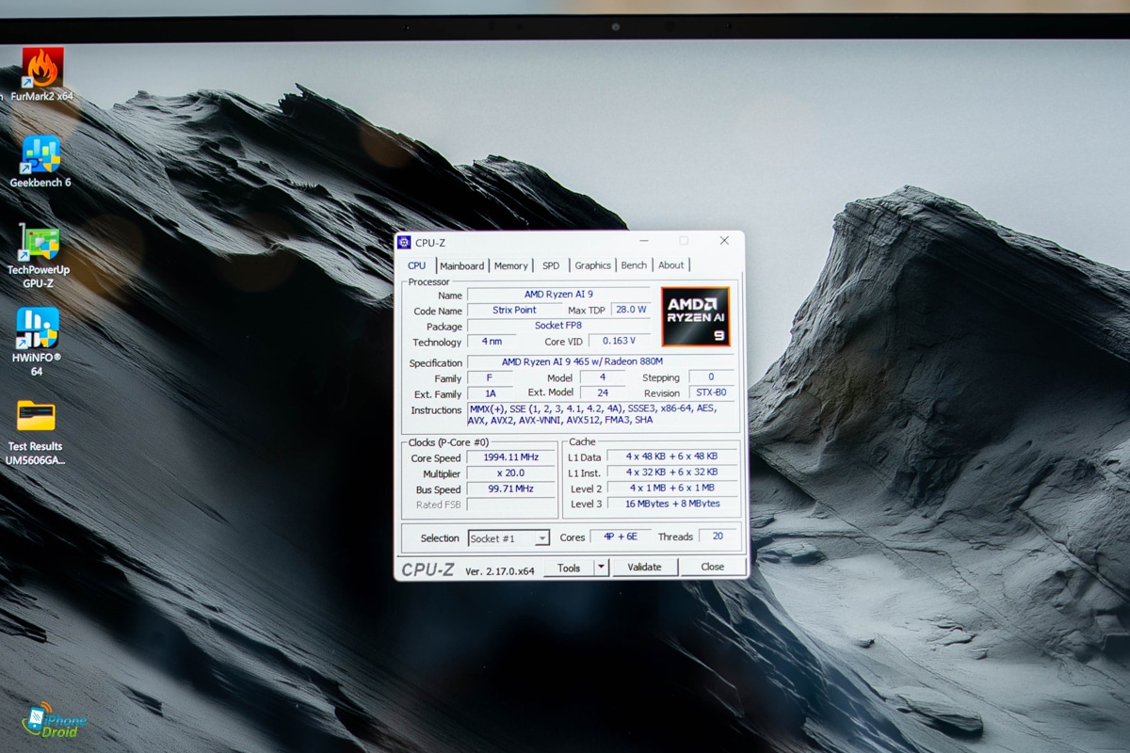Go to the SPD tab

point(551,266)
